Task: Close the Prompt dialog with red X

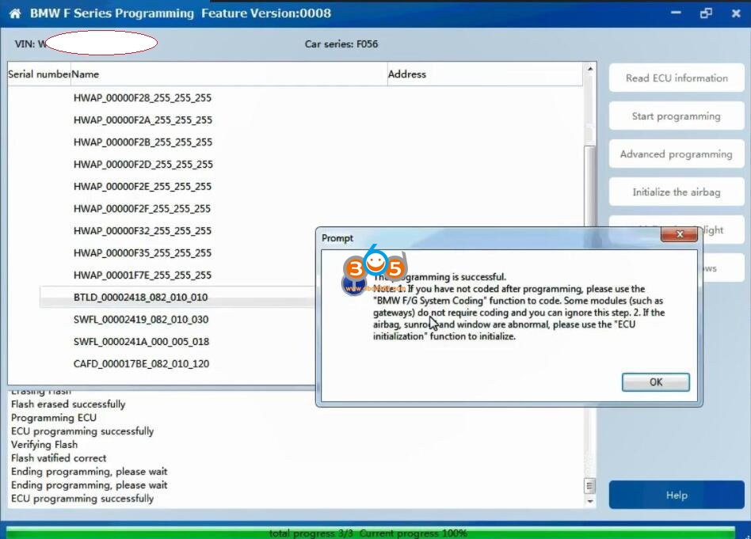Action: coord(679,234)
